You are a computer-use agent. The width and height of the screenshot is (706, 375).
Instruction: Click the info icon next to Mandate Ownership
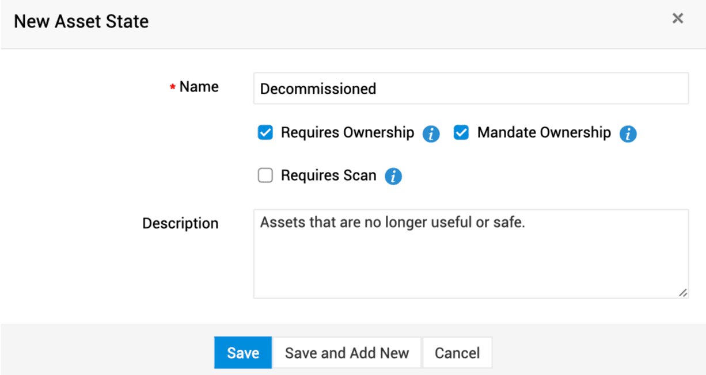tap(628, 134)
